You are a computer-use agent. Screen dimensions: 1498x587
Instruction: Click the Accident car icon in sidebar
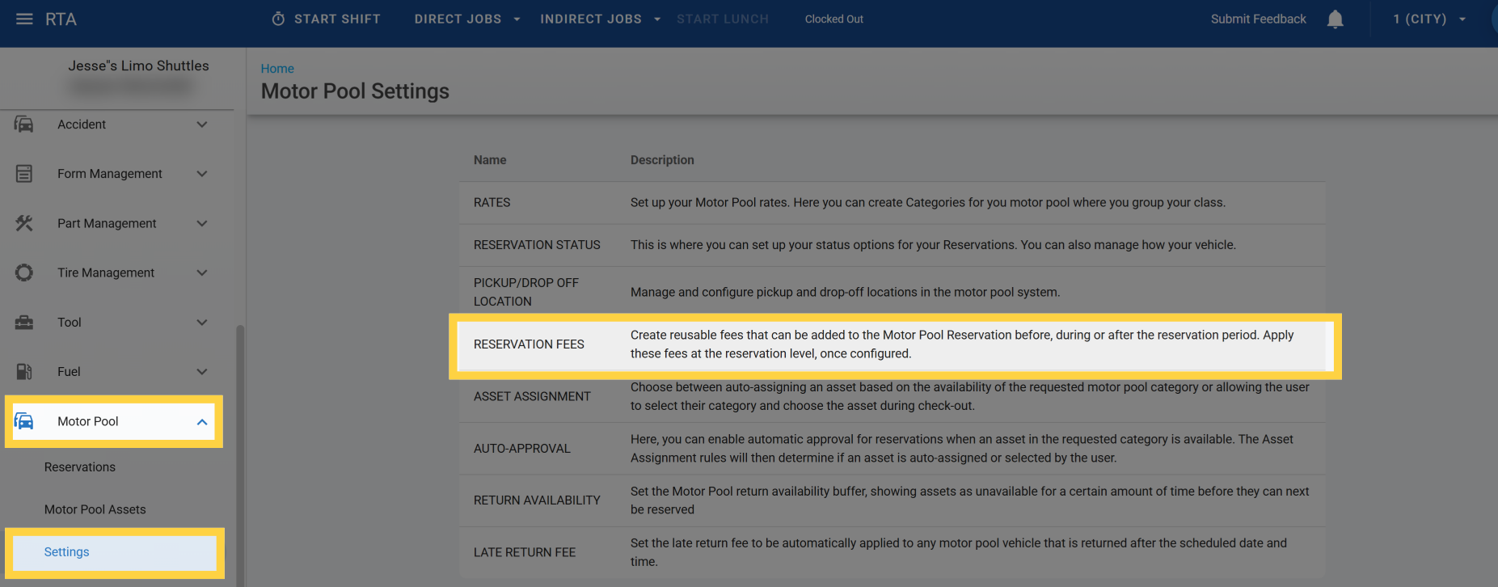click(x=24, y=125)
